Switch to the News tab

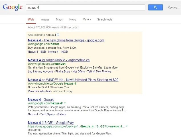tap(73, 19)
